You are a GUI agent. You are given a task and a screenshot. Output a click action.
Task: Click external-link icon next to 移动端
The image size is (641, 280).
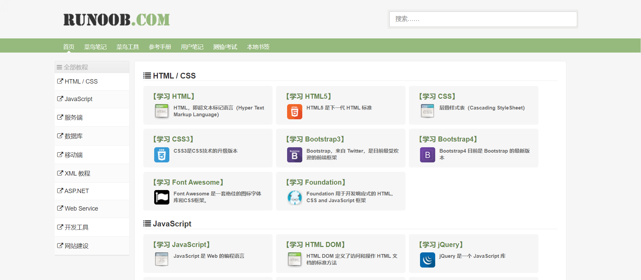click(x=60, y=155)
